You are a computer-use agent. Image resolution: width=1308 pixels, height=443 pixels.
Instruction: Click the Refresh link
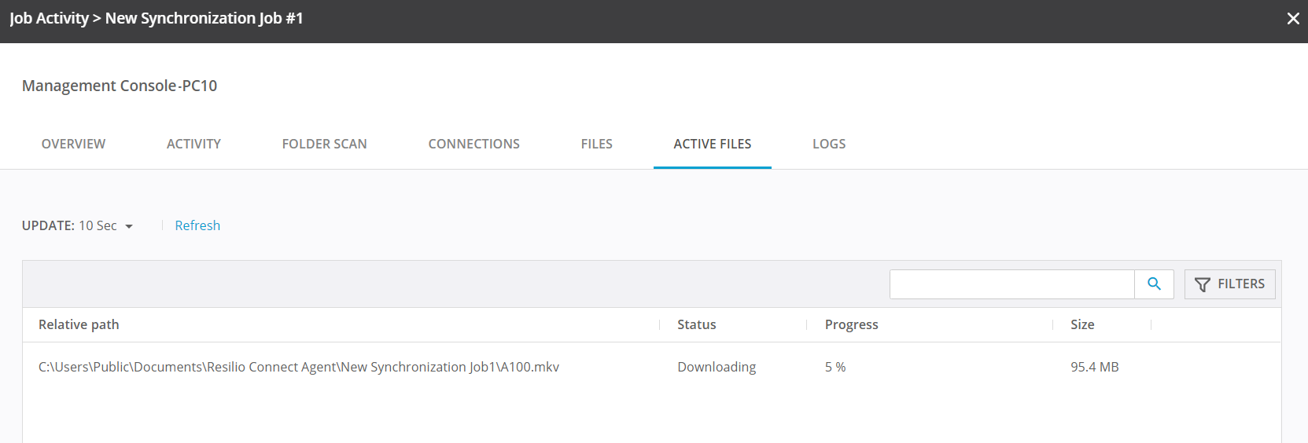pyautogui.click(x=197, y=226)
